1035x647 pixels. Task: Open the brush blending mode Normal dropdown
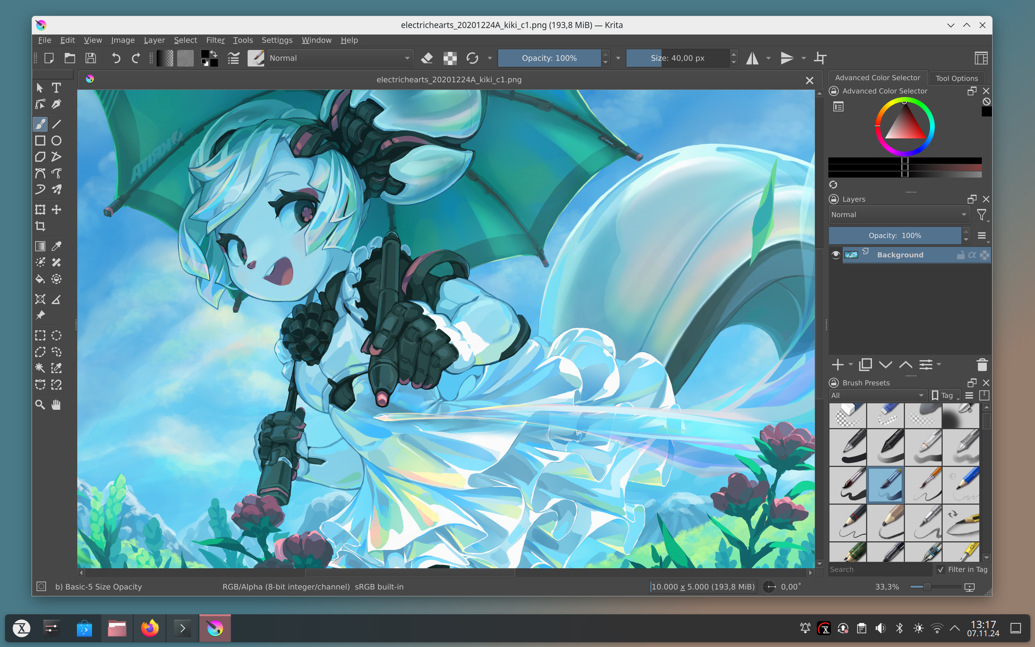pos(340,58)
